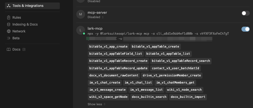Click the npx lark-mcp command text

pyautogui.click(x=158, y=34)
